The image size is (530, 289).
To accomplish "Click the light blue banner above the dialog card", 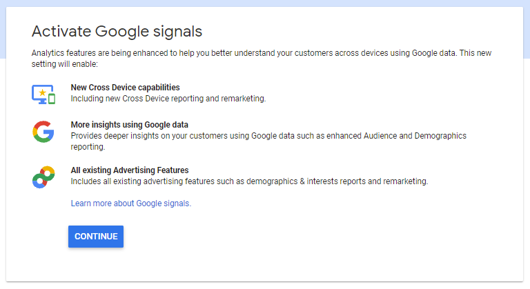I will (x=265, y=3).
